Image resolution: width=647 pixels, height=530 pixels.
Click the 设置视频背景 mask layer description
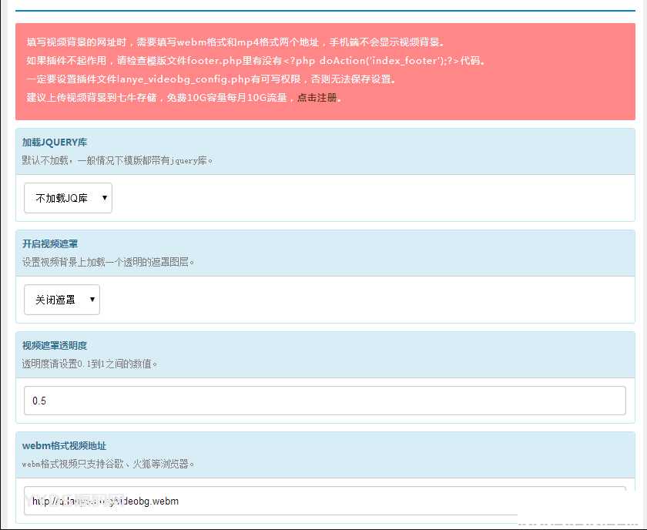(x=109, y=262)
